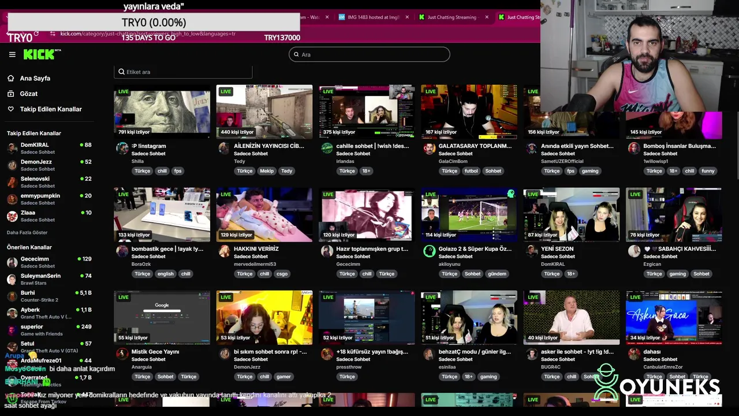Image resolution: width=739 pixels, height=416 pixels.
Task: Expand Daha Fazla Göster in followed channels
Action: [x=27, y=232]
